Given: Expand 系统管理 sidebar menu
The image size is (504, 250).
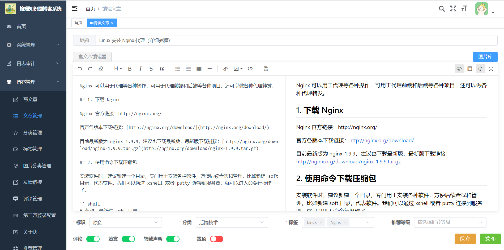Looking at the screenshot, I should click(x=33, y=45).
